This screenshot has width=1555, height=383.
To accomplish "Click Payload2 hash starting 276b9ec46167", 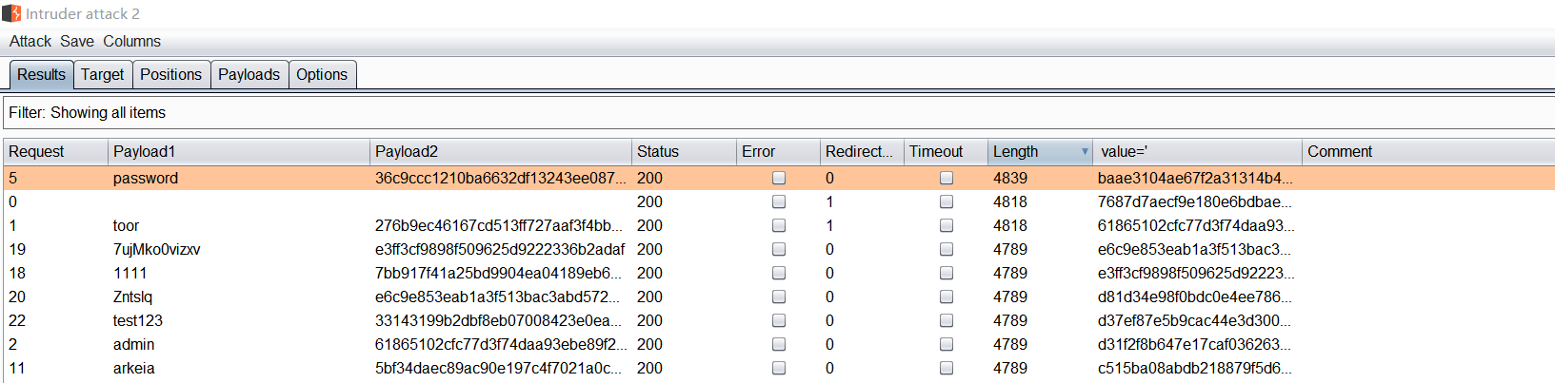I will pos(499,225).
